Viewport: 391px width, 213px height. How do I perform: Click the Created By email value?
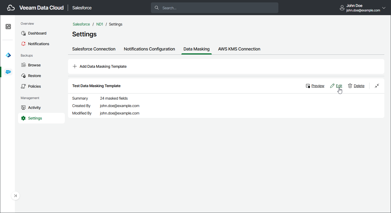(120, 106)
